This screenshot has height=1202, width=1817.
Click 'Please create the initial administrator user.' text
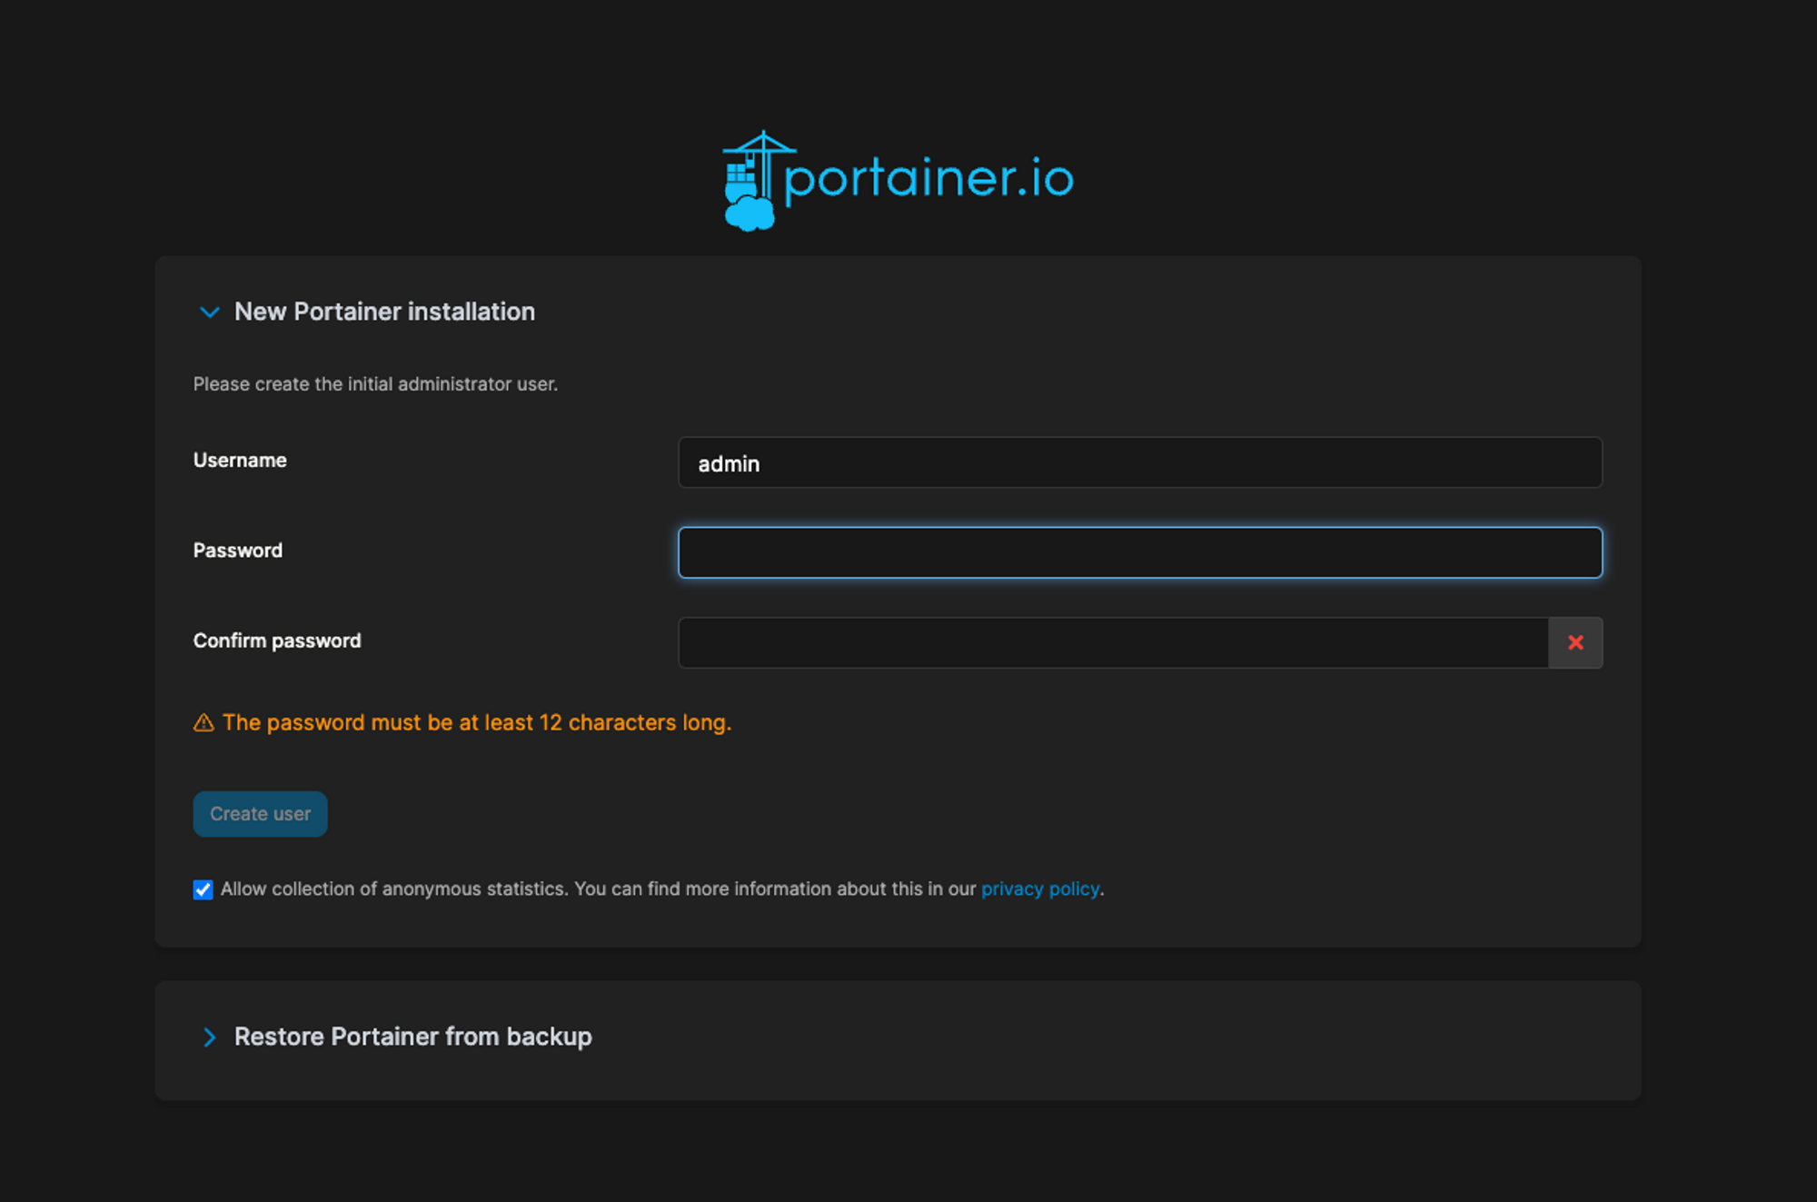click(x=375, y=383)
